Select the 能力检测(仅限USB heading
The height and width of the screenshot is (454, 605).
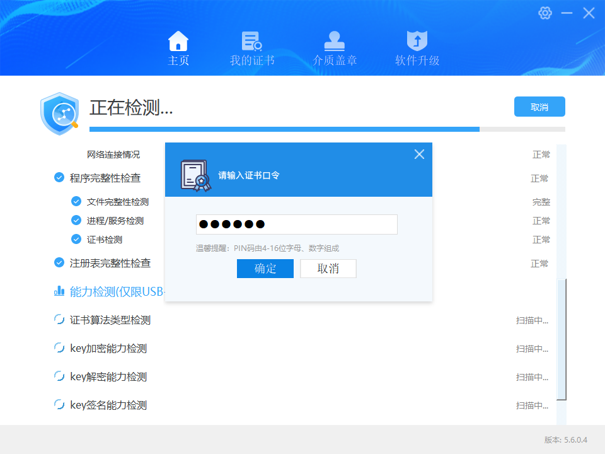(117, 291)
